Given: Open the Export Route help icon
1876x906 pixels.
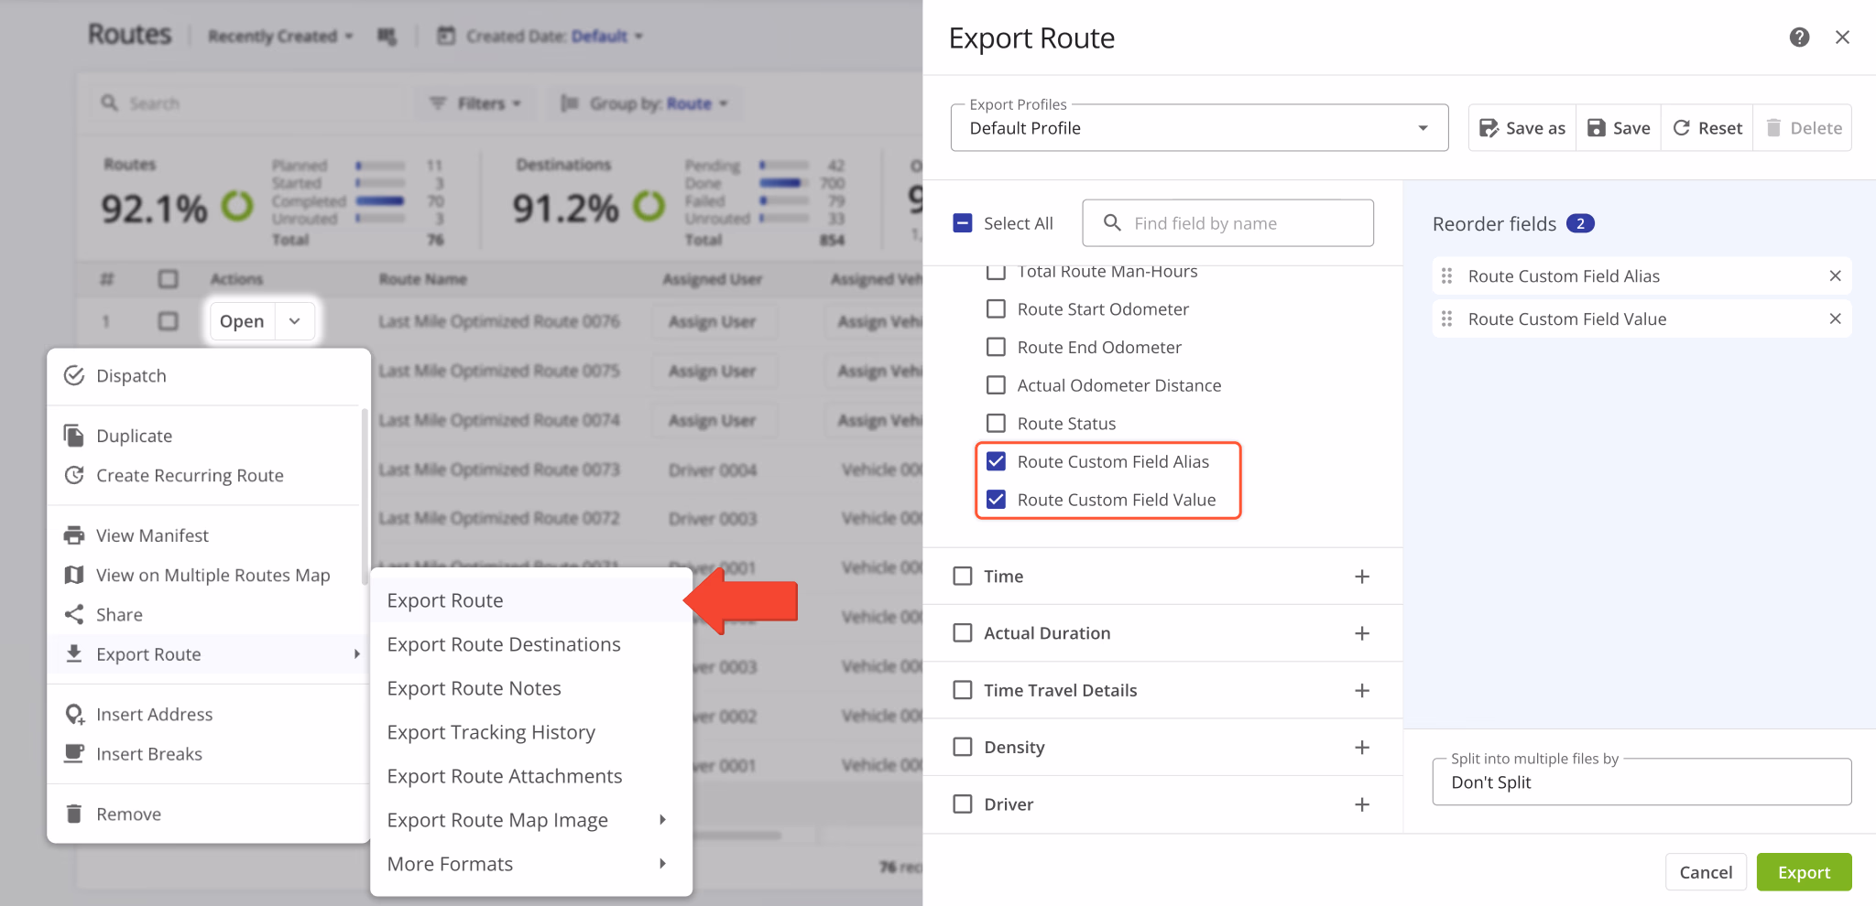Looking at the screenshot, I should [x=1799, y=37].
